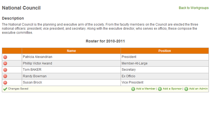Click the Add an Admin link

[198, 89]
